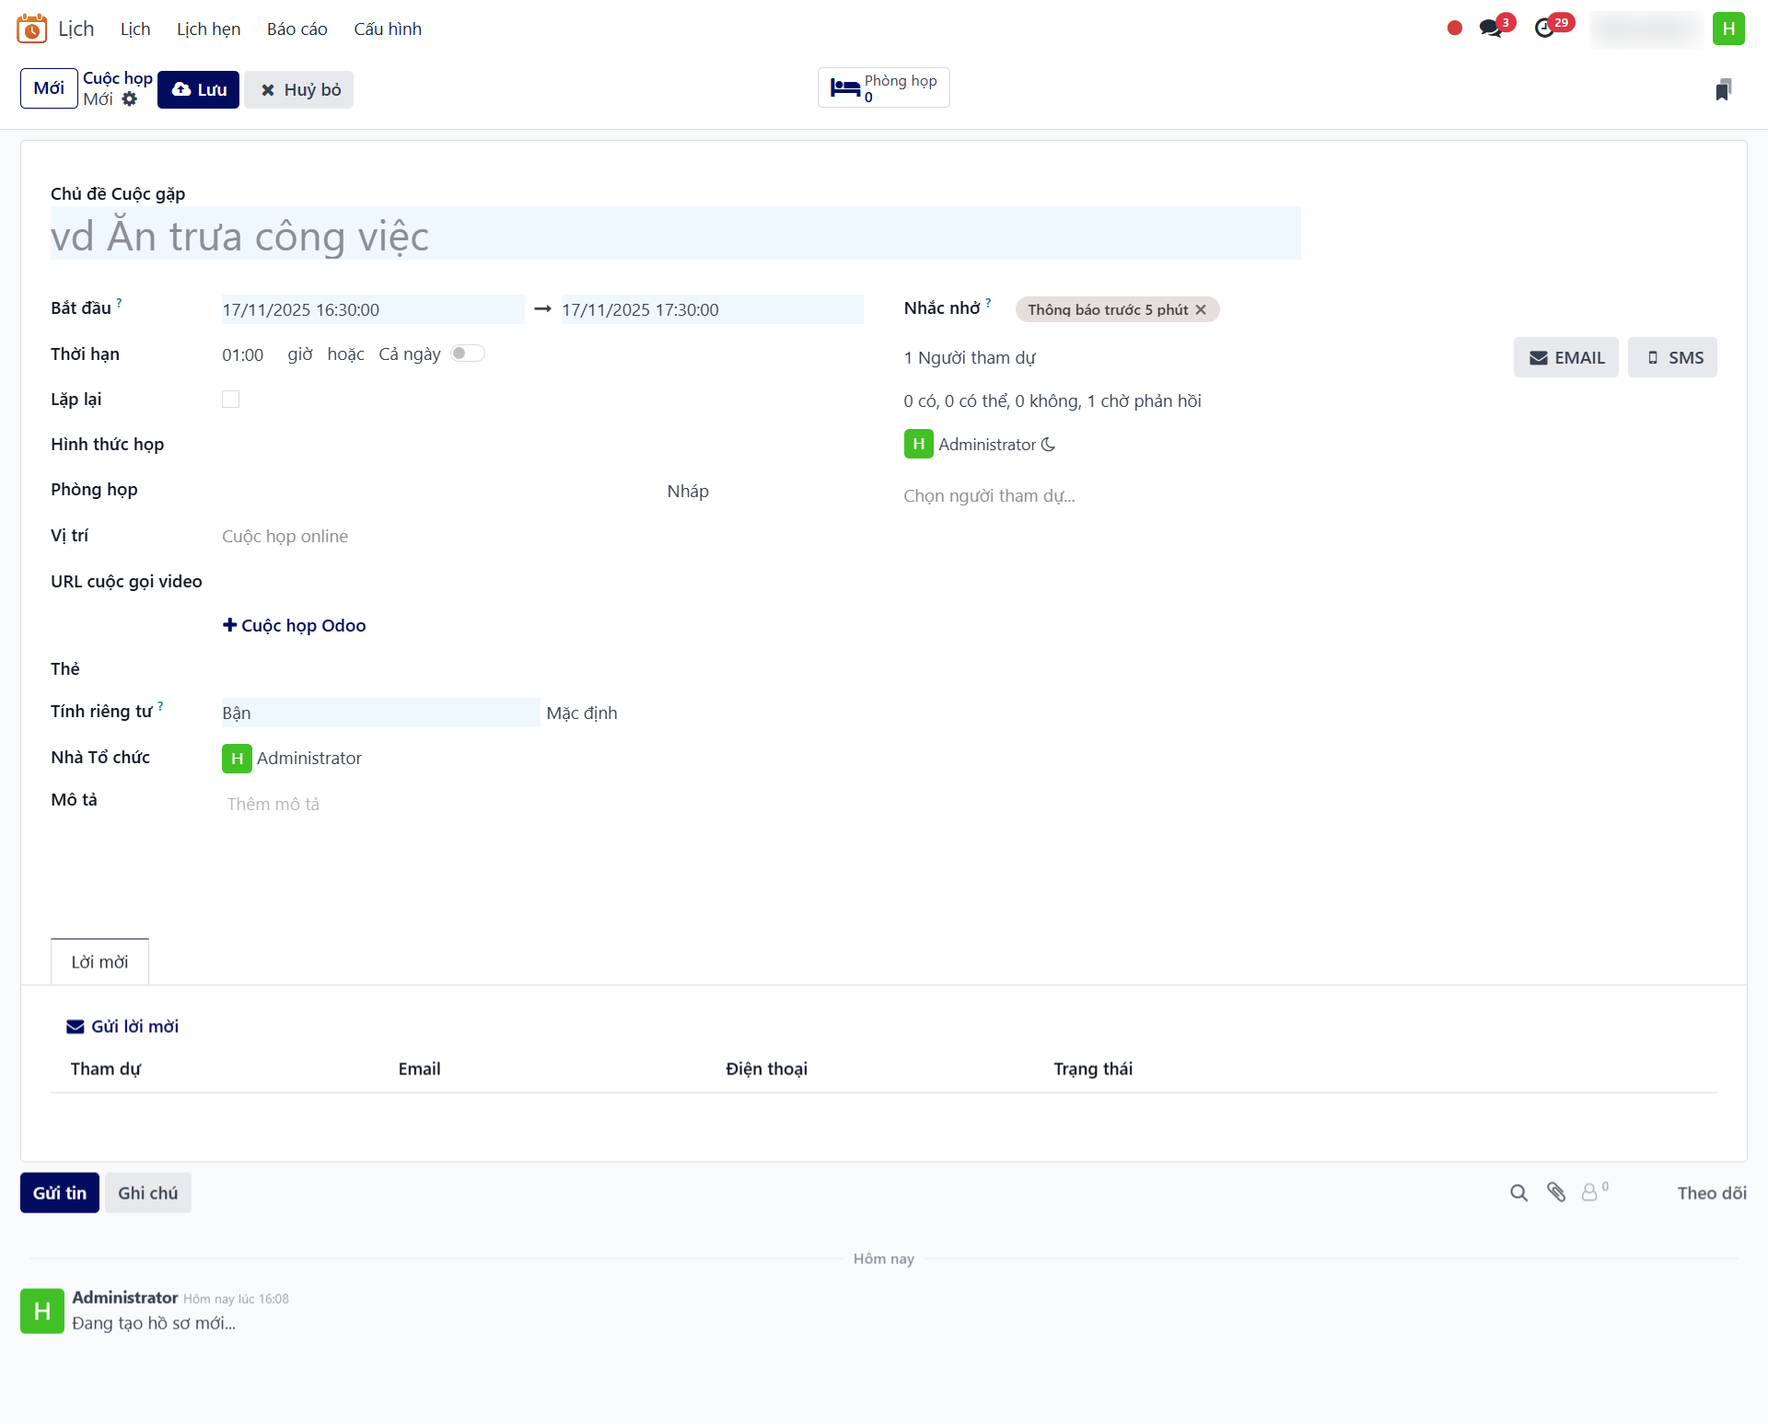Open the Chọn người tham dự dropdown

point(989,496)
